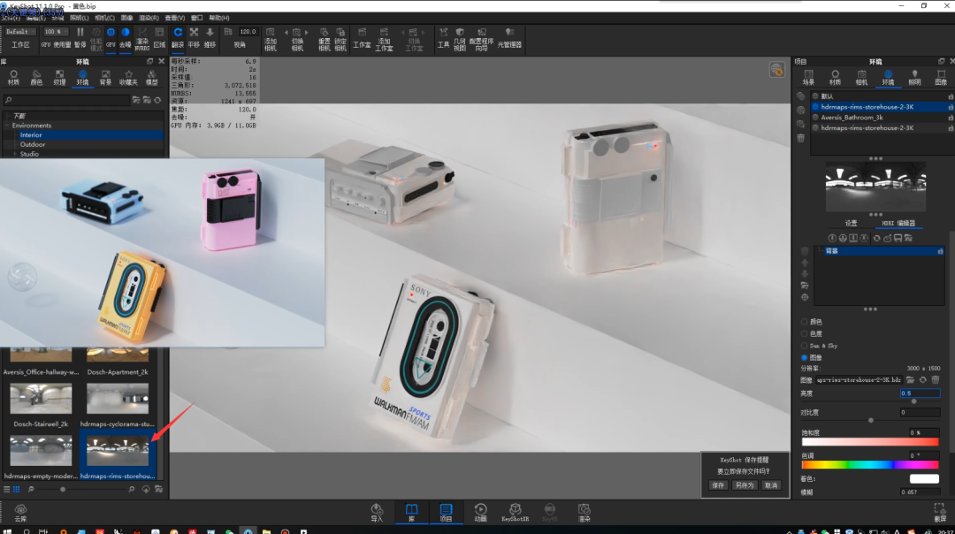955x534 pixels.
Task: Click the 导入 import icon
Action: pos(377,512)
